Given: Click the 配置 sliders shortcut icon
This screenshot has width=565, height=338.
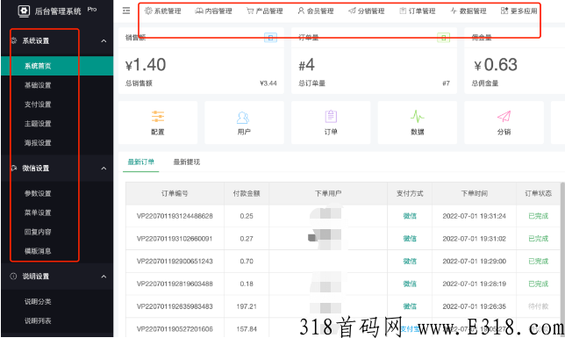Looking at the screenshot, I should point(158,117).
